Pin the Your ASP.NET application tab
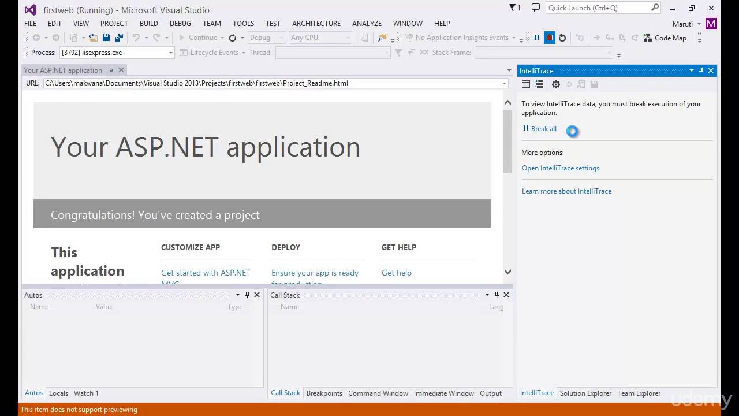The height and width of the screenshot is (416, 739). 111,70
